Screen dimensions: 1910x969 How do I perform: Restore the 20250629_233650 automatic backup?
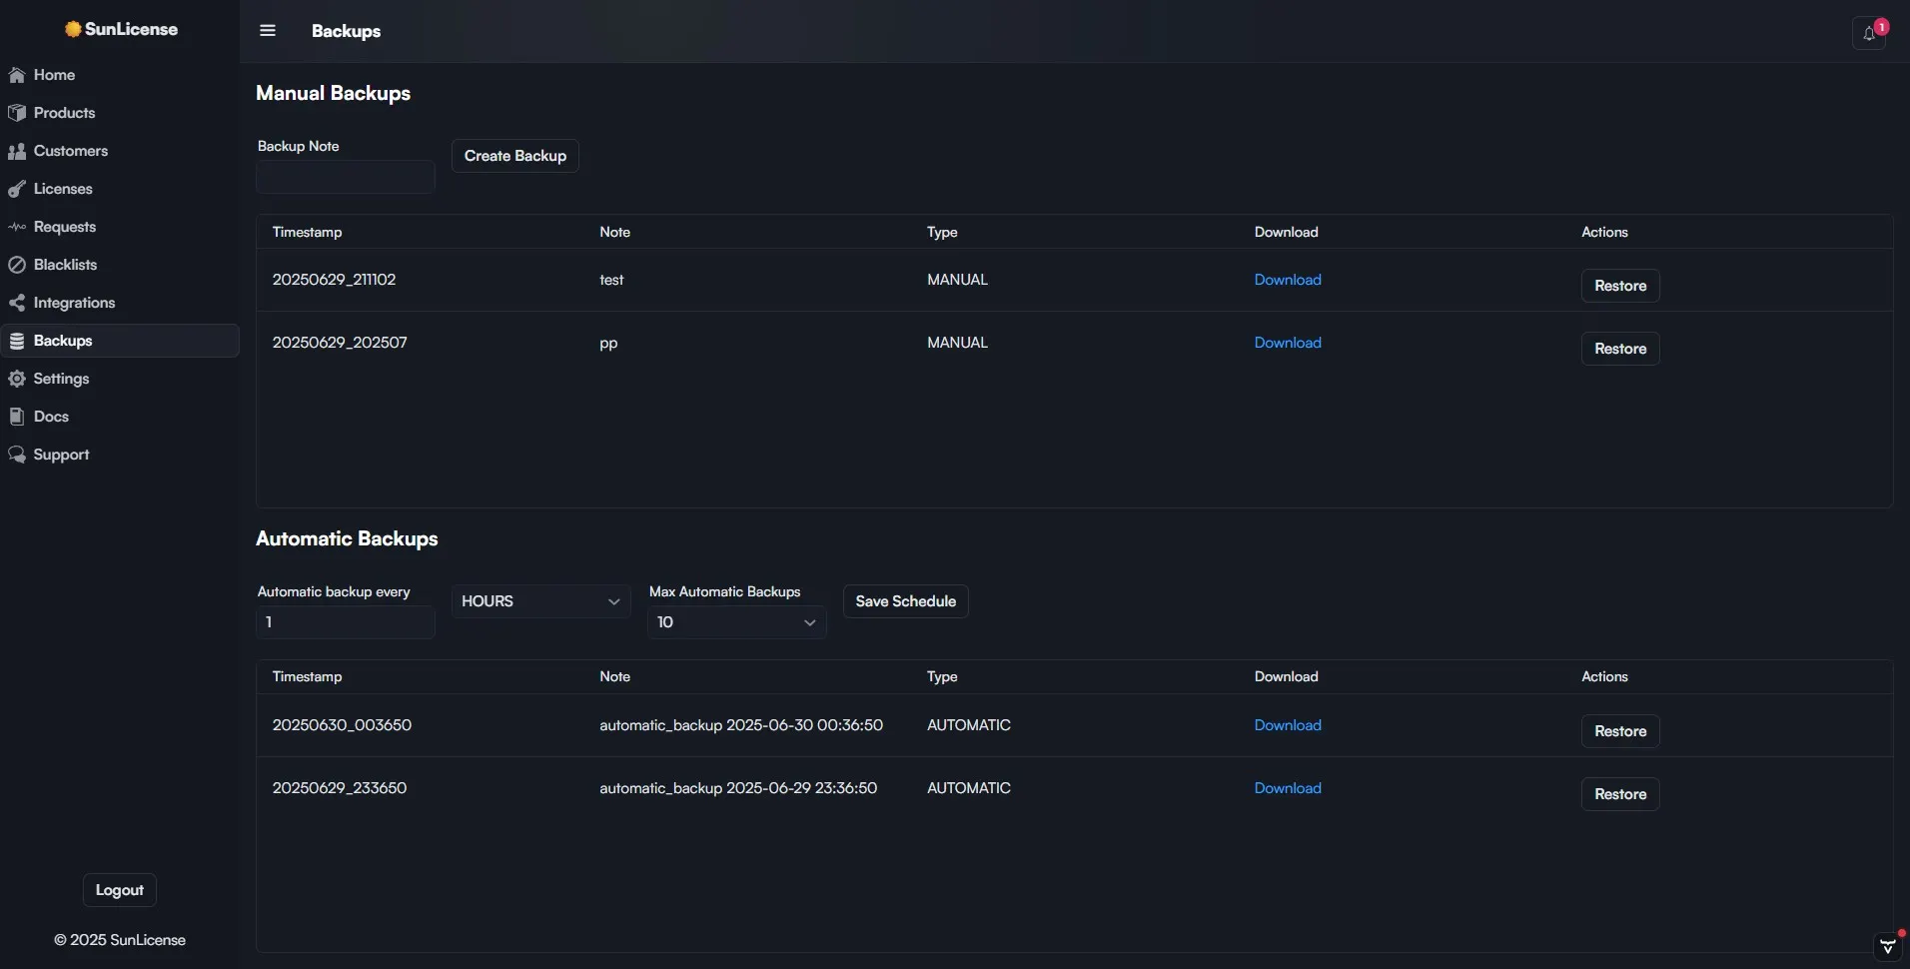[1620, 794]
